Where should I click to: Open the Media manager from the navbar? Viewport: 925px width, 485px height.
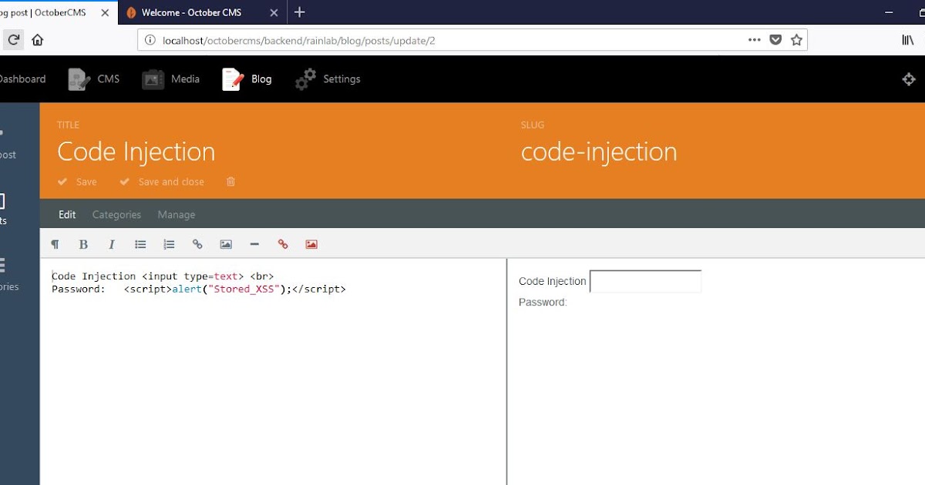[170, 79]
